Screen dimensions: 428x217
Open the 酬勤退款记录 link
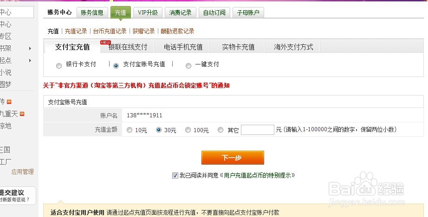pos(177,31)
